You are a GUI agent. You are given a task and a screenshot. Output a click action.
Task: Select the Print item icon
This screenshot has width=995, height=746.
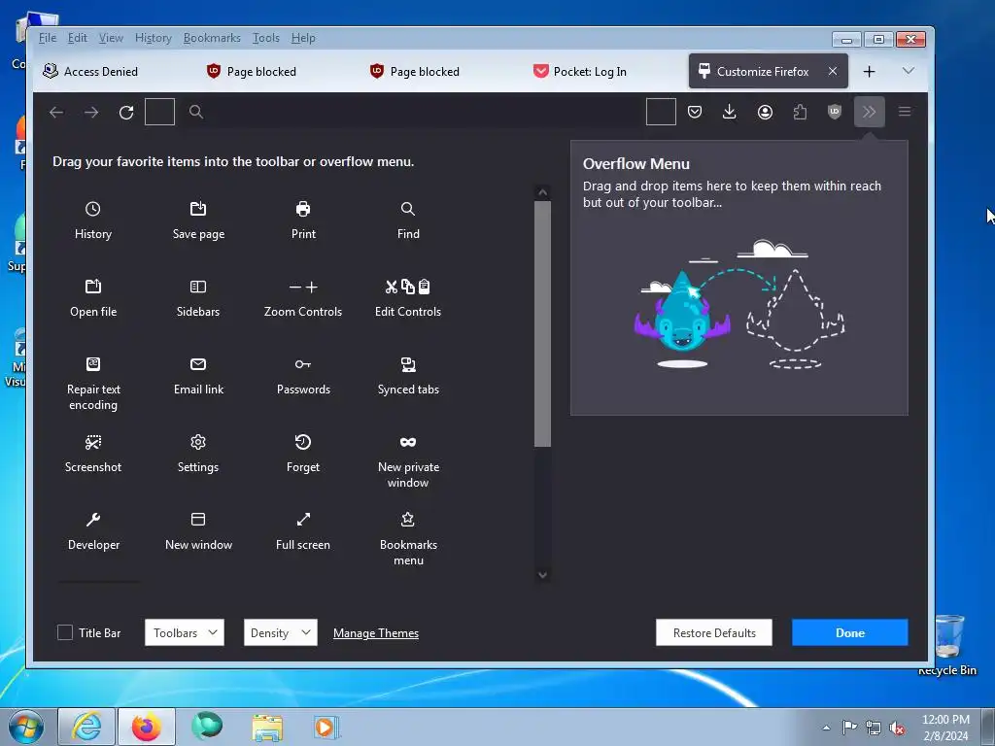coord(303,209)
